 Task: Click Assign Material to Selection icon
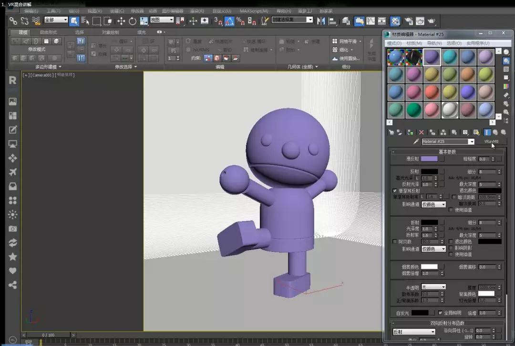pyautogui.click(x=410, y=132)
